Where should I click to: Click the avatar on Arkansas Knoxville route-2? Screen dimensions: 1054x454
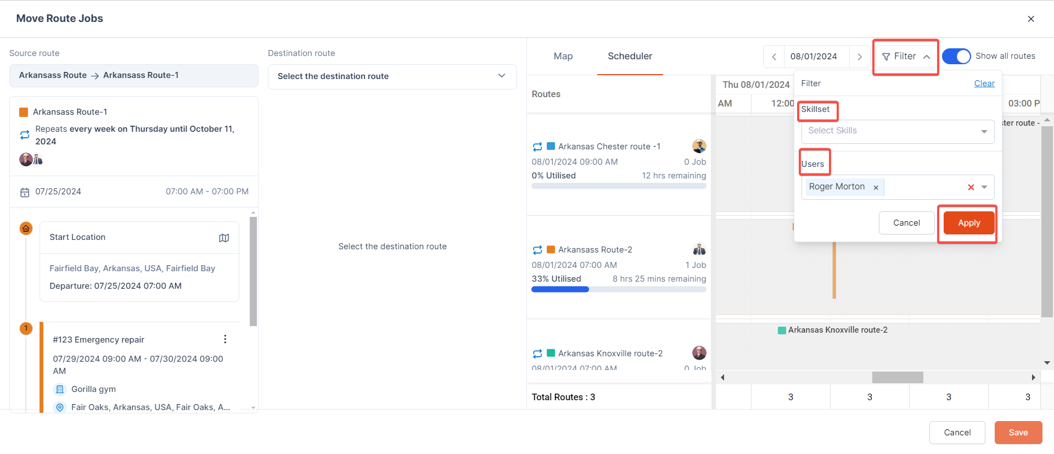pyautogui.click(x=699, y=353)
